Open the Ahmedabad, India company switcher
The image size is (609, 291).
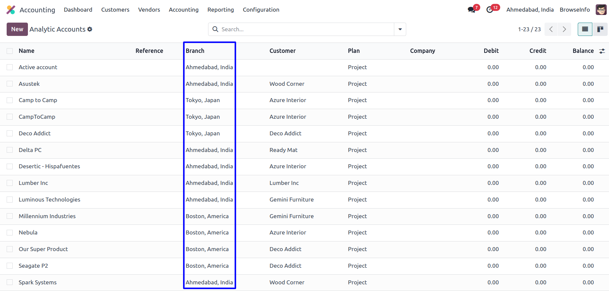[x=530, y=10]
